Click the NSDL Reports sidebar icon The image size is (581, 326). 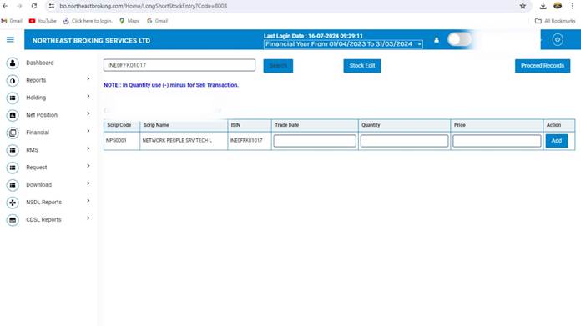point(13,203)
